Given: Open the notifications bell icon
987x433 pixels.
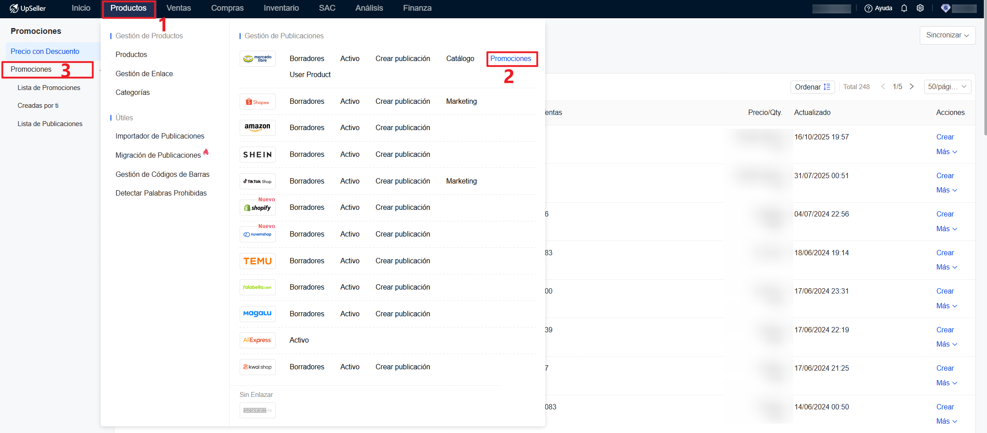Looking at the screenshot, I should coord(904,8).
